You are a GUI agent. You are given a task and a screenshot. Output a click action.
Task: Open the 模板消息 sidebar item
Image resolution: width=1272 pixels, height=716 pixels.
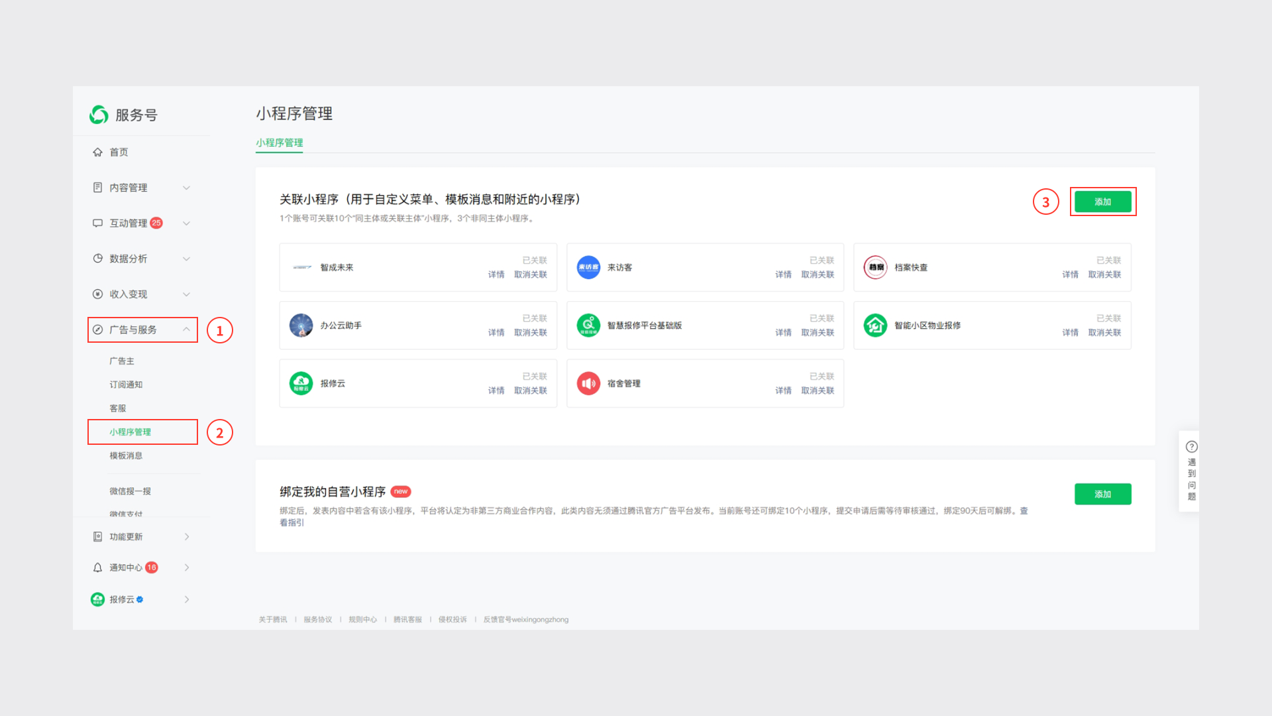pos(126,455)
